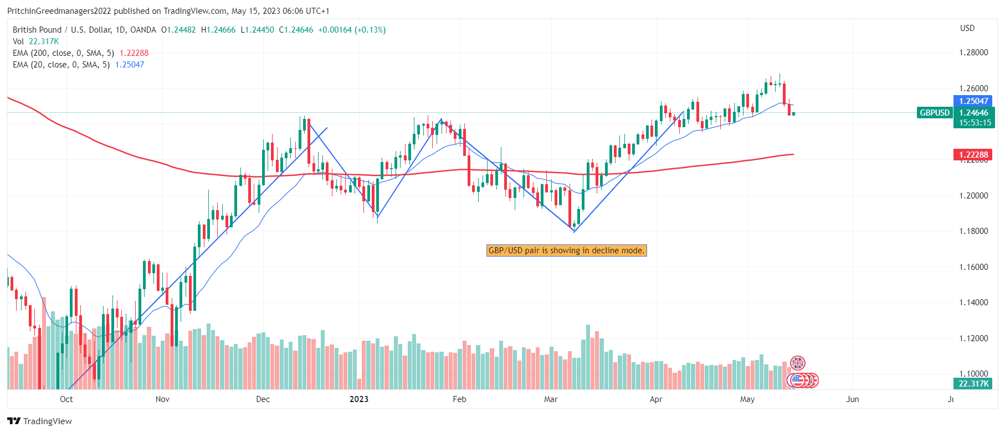Click the Mar label on the time axis
1005x433 pixels.
tap(551, 399)
